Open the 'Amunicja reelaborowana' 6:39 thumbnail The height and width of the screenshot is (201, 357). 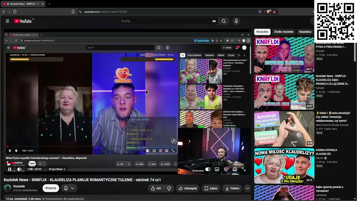tap(284, 129)
